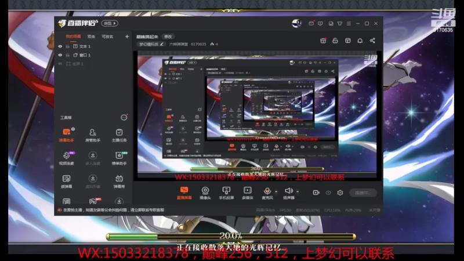Click the room ID 6170635
The height and width of the screenshot is (261, 464).
pos(198,44)
